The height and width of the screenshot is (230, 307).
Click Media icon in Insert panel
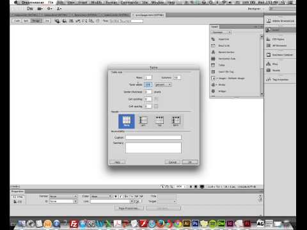click(x=213, y=84)
